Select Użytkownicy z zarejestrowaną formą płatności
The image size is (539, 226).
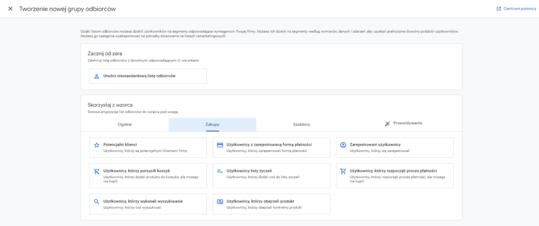tap(272, 147)
